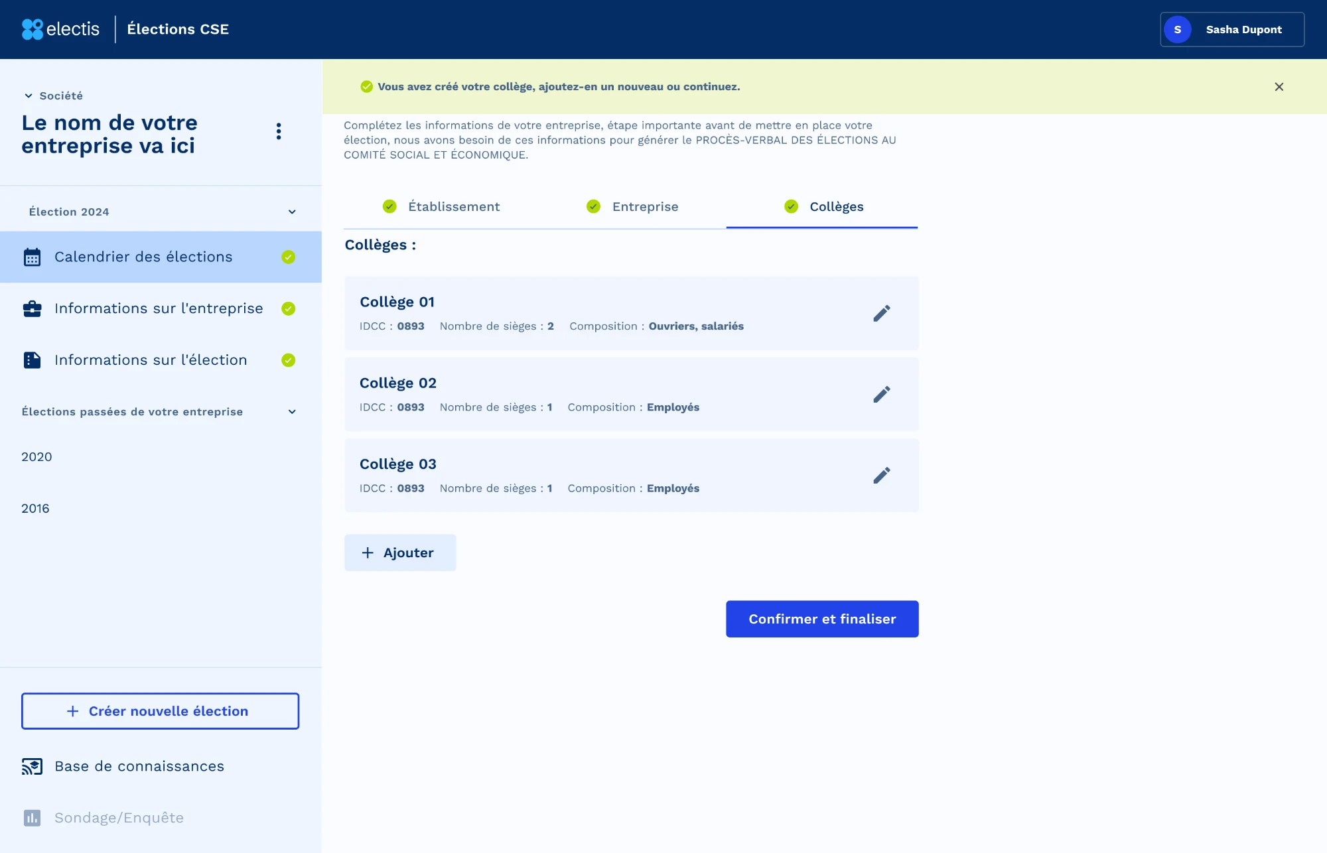The image size is (1327, 853).
Task: Edit Collège 01 with pencil icon
Action: tap(881, 313)
